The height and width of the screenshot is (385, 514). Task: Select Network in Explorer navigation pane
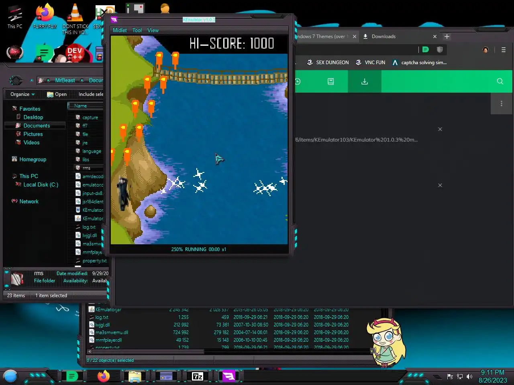click(29, 201)
